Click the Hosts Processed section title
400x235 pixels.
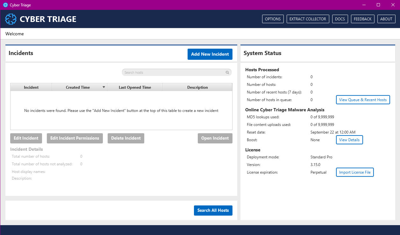click(x=262, y=70)
